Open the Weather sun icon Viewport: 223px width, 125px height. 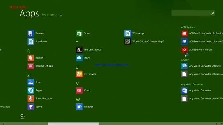click(x=79, y=107)
